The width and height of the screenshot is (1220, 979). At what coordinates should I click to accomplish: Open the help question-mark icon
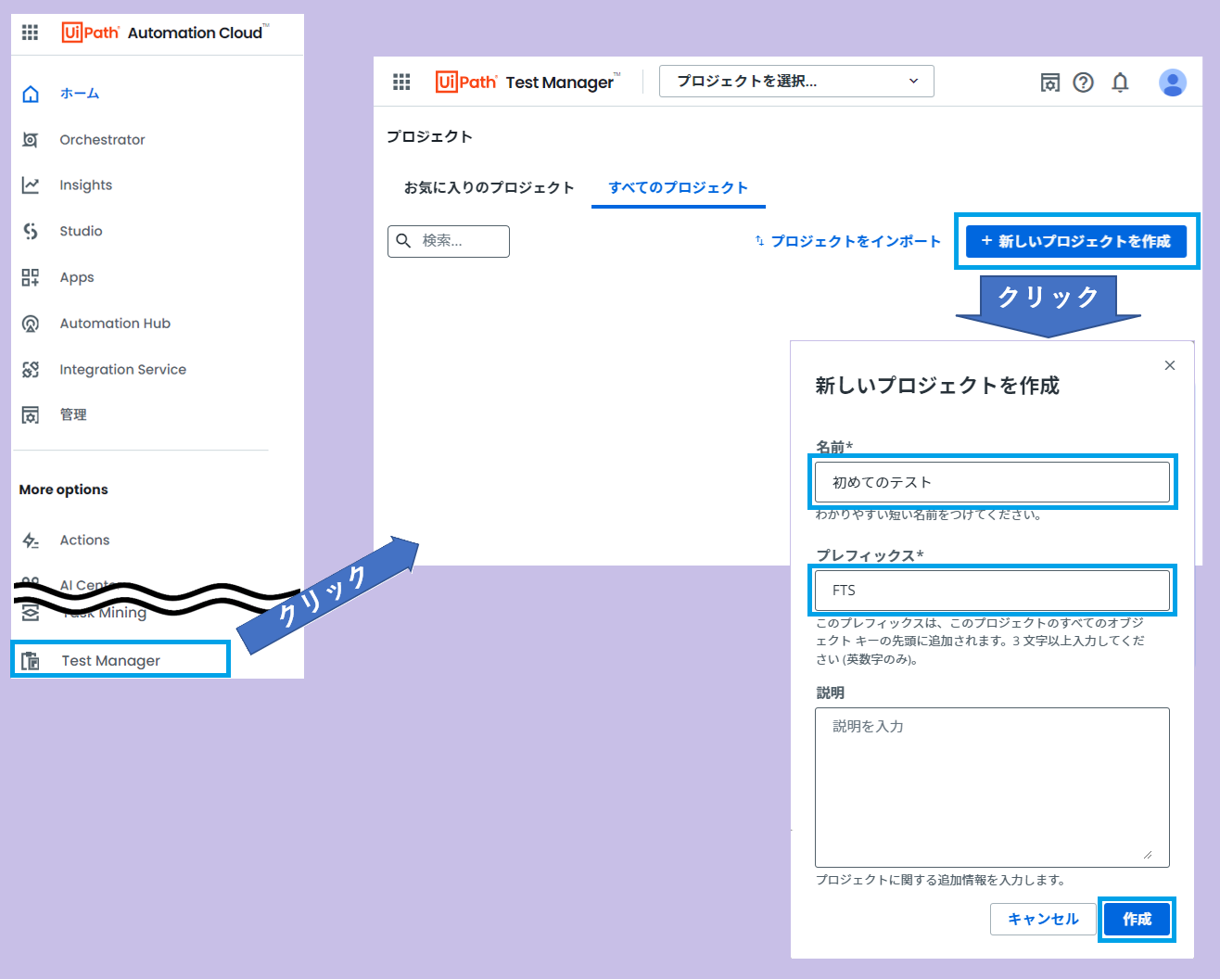point(1083,83)
